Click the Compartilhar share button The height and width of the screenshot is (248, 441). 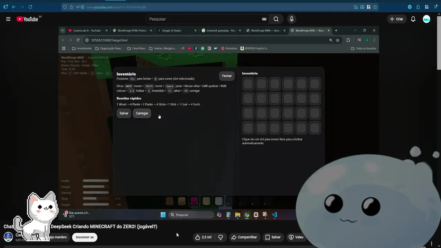coord(244,237)
